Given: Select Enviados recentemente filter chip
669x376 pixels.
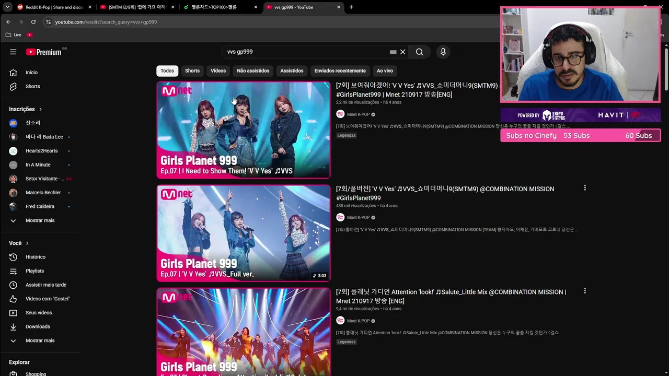Looking at the screenshot, I should pos(340,70).
